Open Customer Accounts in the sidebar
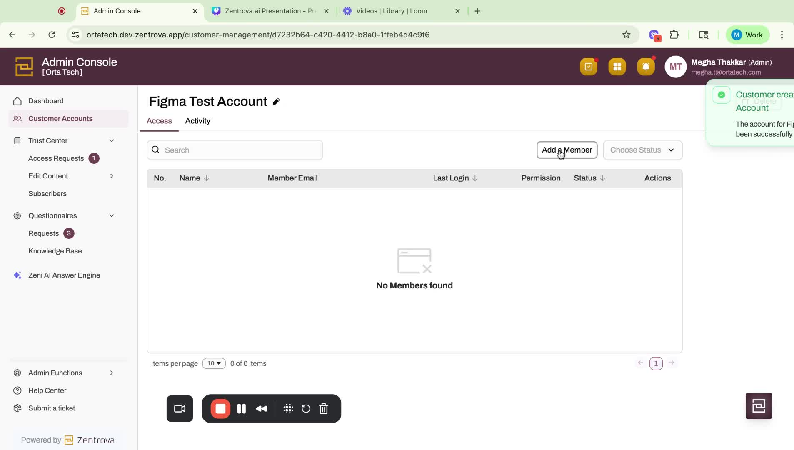 pos(68,119)
